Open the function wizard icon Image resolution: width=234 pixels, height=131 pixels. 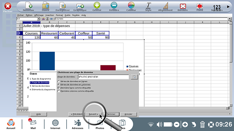point(44,19)
